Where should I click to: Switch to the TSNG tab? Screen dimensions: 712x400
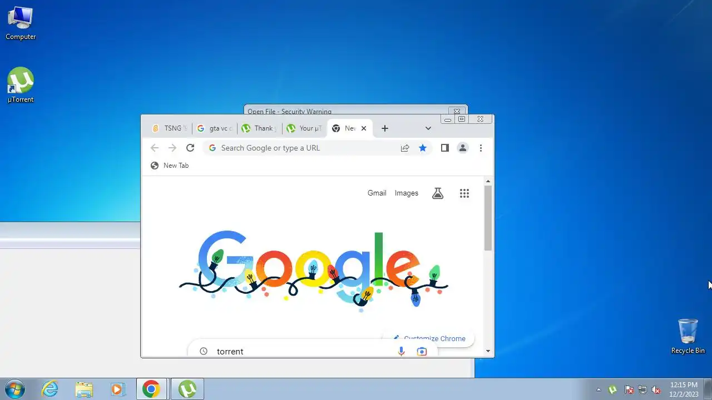pyautogui.click(x=170, y=128)
